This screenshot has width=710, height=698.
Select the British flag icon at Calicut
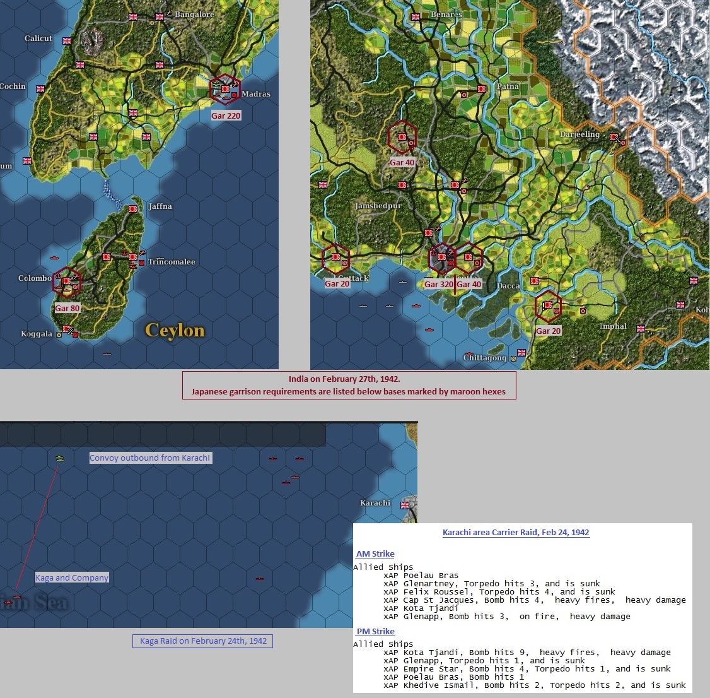(67, 41)
